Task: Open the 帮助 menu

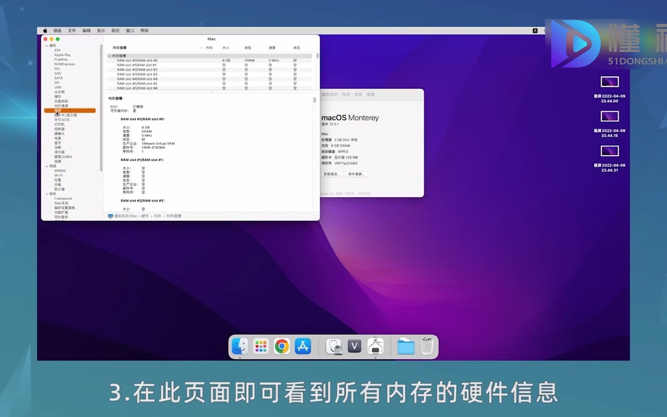Action: (x=144, y=31)
